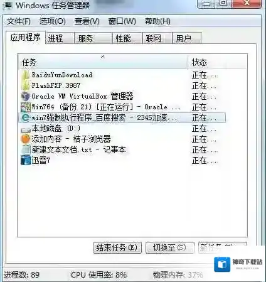Select the 本地磁盘 (D:) drive icon
266x282 pixels.
click(x=26, y=129)
